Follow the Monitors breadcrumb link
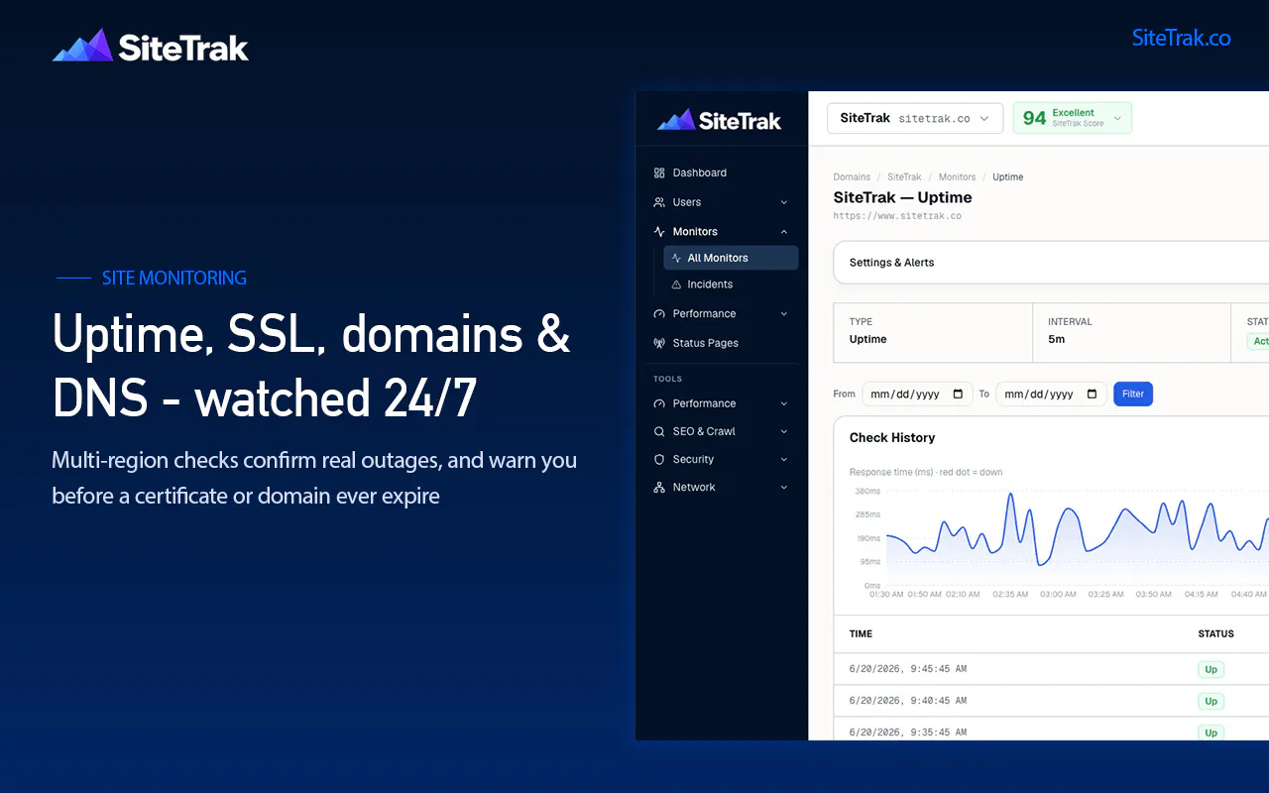Viewport: 1269px width, 793px height. 957,177
